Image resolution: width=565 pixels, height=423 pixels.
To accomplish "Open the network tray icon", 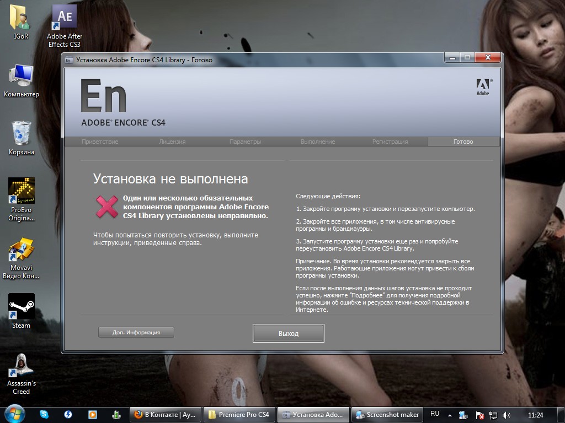I will 493,415.
